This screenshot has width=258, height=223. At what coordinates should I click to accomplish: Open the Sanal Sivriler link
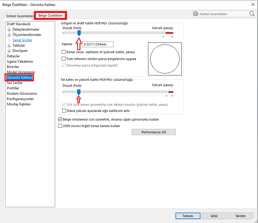coord(22,40)
